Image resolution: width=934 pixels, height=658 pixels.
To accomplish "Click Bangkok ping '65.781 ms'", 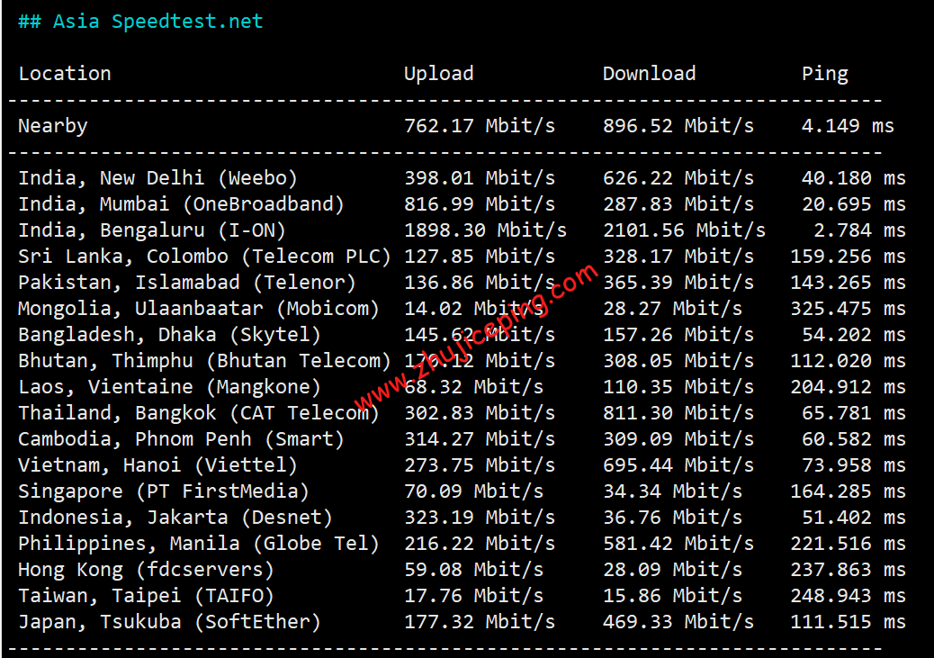I will pos(854,413).
